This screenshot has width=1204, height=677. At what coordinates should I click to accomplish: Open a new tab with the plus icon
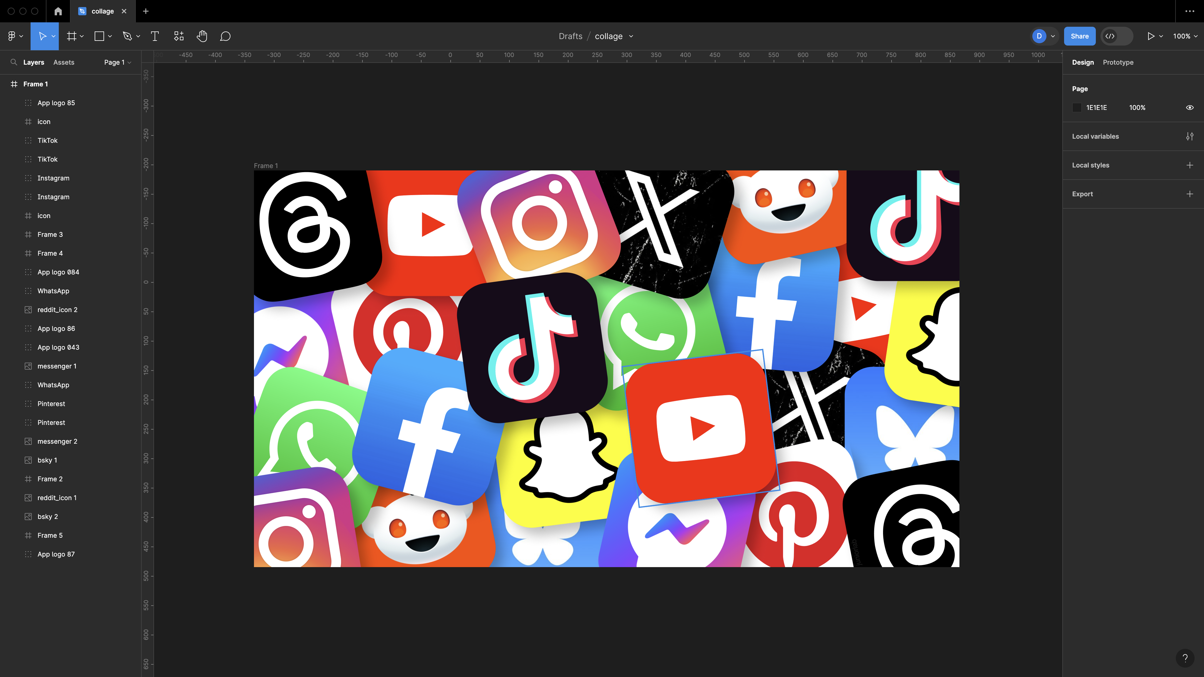click(146, 11)
